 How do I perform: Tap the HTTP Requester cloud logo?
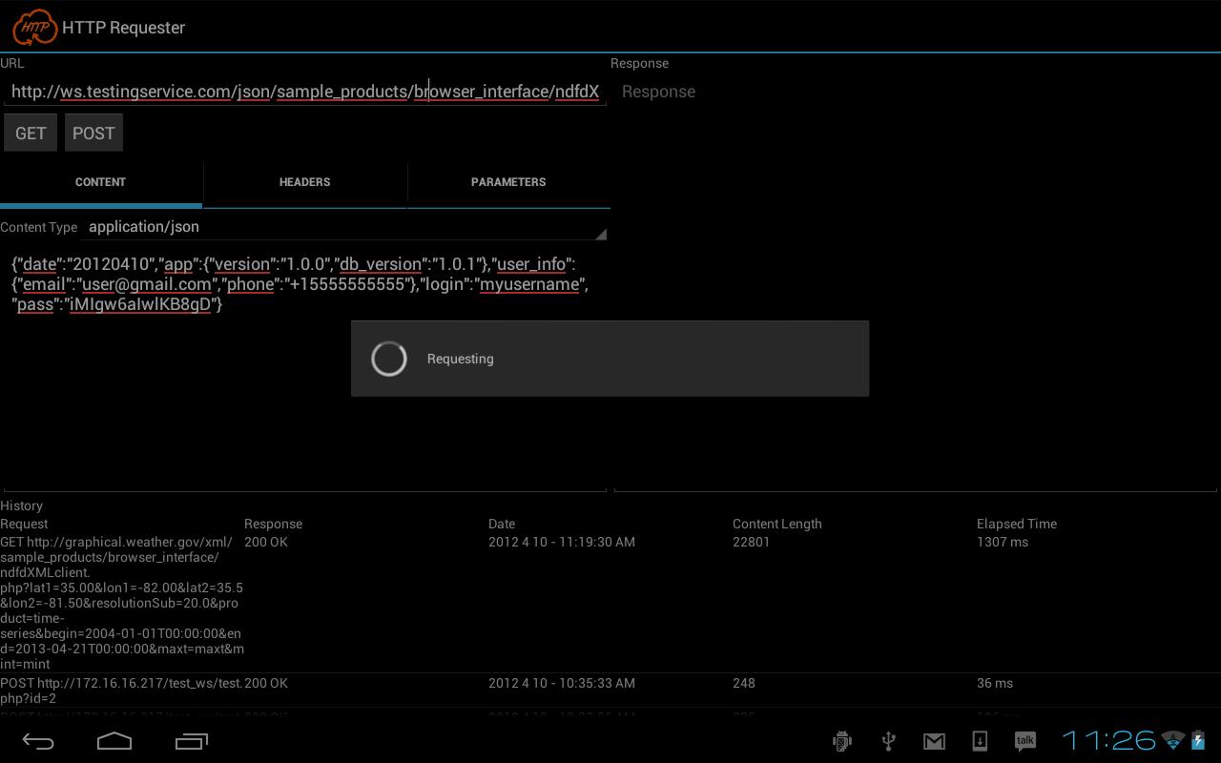click(x=34, y=27)
